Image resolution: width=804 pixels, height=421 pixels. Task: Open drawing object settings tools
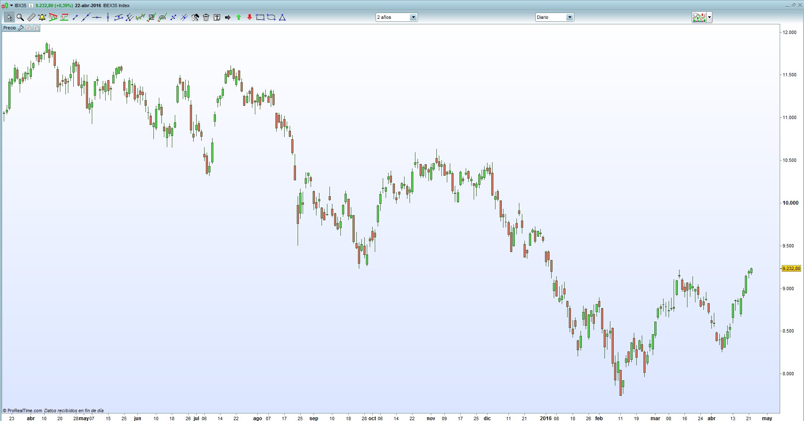click(x=195, y=17)
